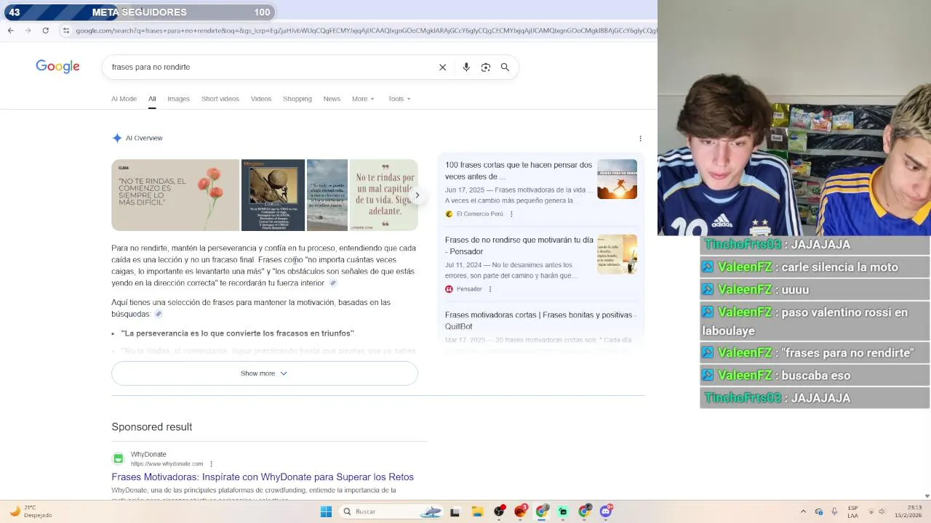The height and width of the screenshot is (523, 931).
Task: Switch to the Images tab
Action: coord(178,99)
